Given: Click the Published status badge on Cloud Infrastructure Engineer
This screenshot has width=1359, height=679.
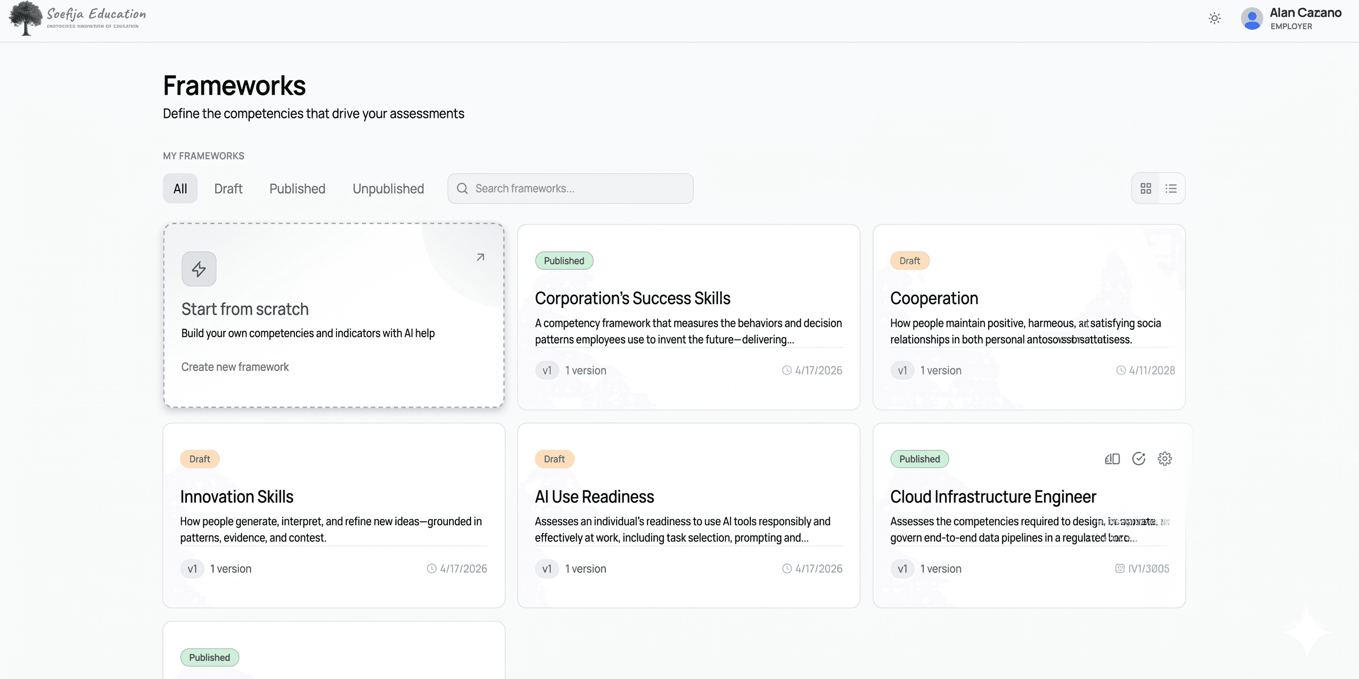Looking at the screenshot, I should [920, 459].
